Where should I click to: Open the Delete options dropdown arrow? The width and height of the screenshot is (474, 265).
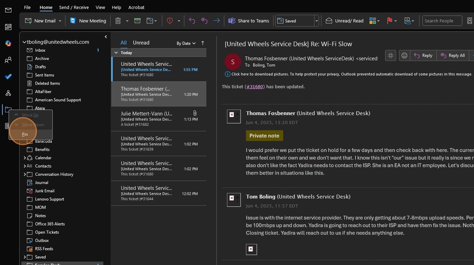pyautogui.click(x=127, y=21)
